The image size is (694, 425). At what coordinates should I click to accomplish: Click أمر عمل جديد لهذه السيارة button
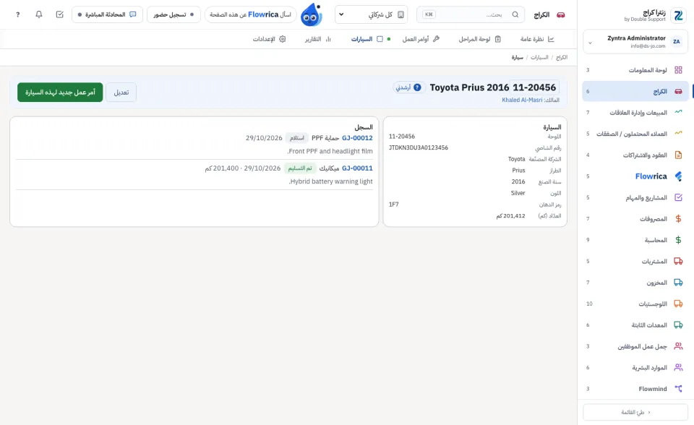tap(60, 92)
